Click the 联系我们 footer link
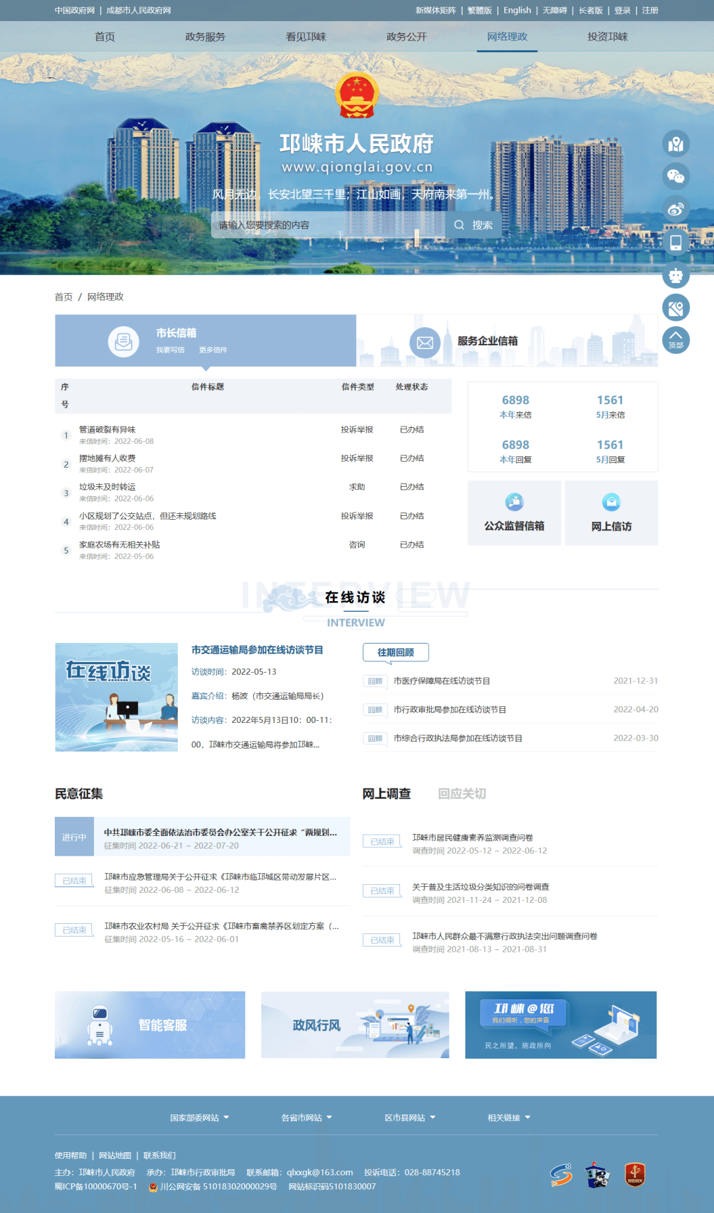Viewport: 714px width, 1213px height. click(x=159, y=1155)
